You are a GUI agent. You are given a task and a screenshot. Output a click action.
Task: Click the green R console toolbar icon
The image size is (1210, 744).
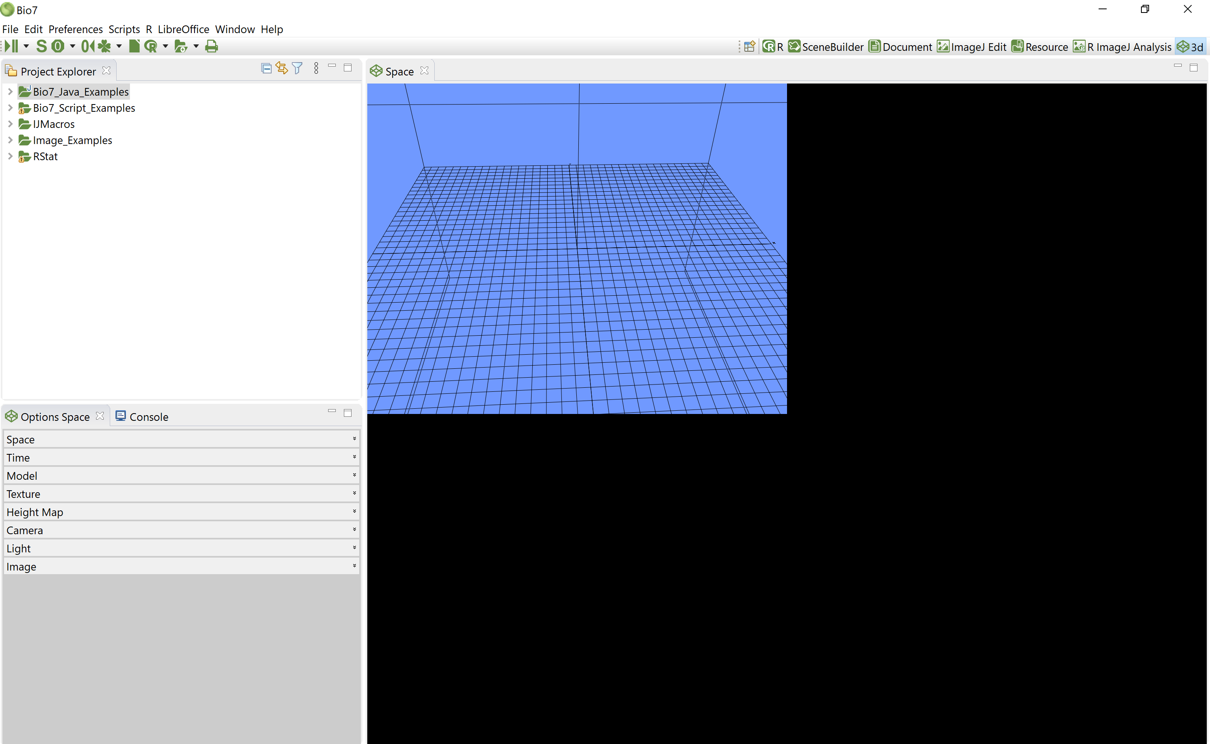point(151,46)
